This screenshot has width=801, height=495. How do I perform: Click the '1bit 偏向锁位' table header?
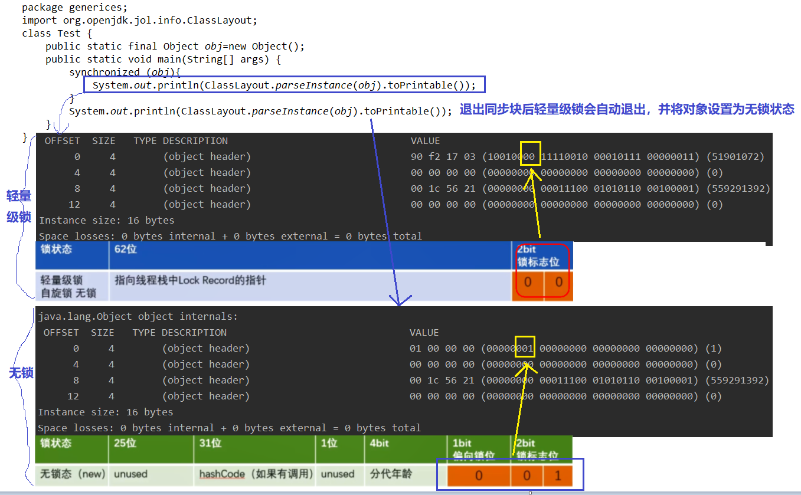pyautogui.click(x=479, y=450)
